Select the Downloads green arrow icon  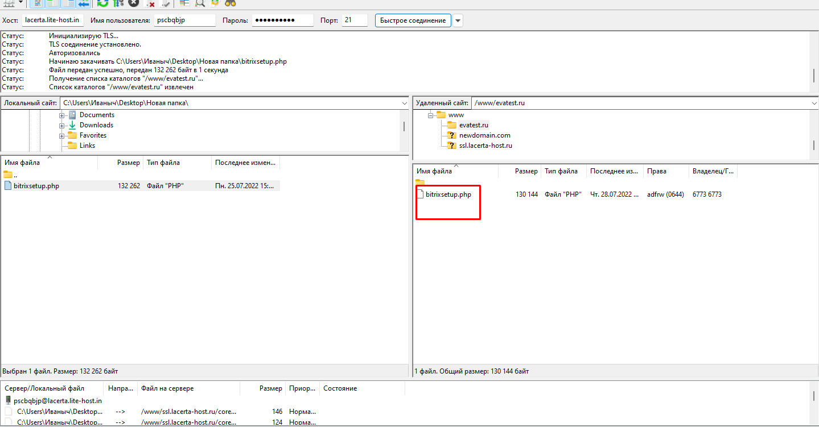point(72,125)
